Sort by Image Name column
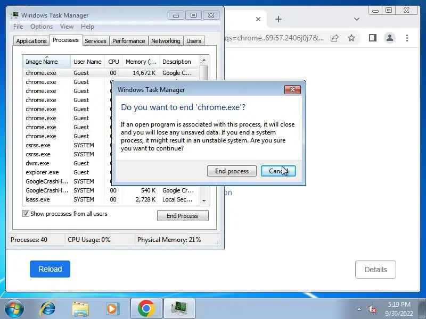Image resolution: width=426 pixels, height=319 pixels. click(x=47, y=62)
